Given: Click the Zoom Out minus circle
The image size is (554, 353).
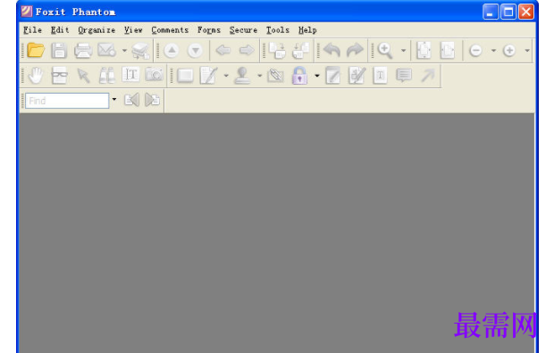Looking at the screenshot, I should (x=475, y=51).
